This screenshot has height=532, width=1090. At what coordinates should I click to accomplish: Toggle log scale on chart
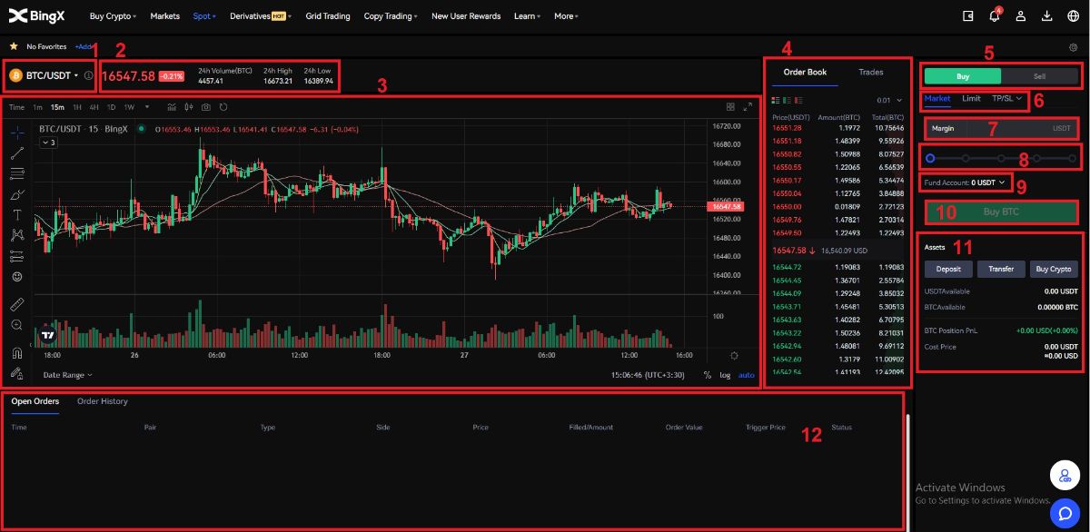(x=725, y=375)
